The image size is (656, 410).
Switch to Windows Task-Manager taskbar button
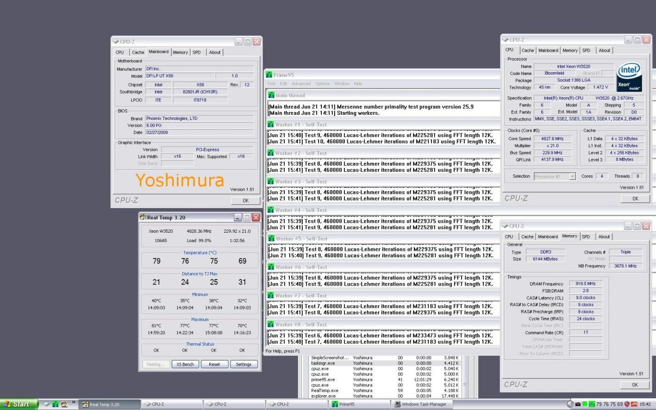pos(423,404)
